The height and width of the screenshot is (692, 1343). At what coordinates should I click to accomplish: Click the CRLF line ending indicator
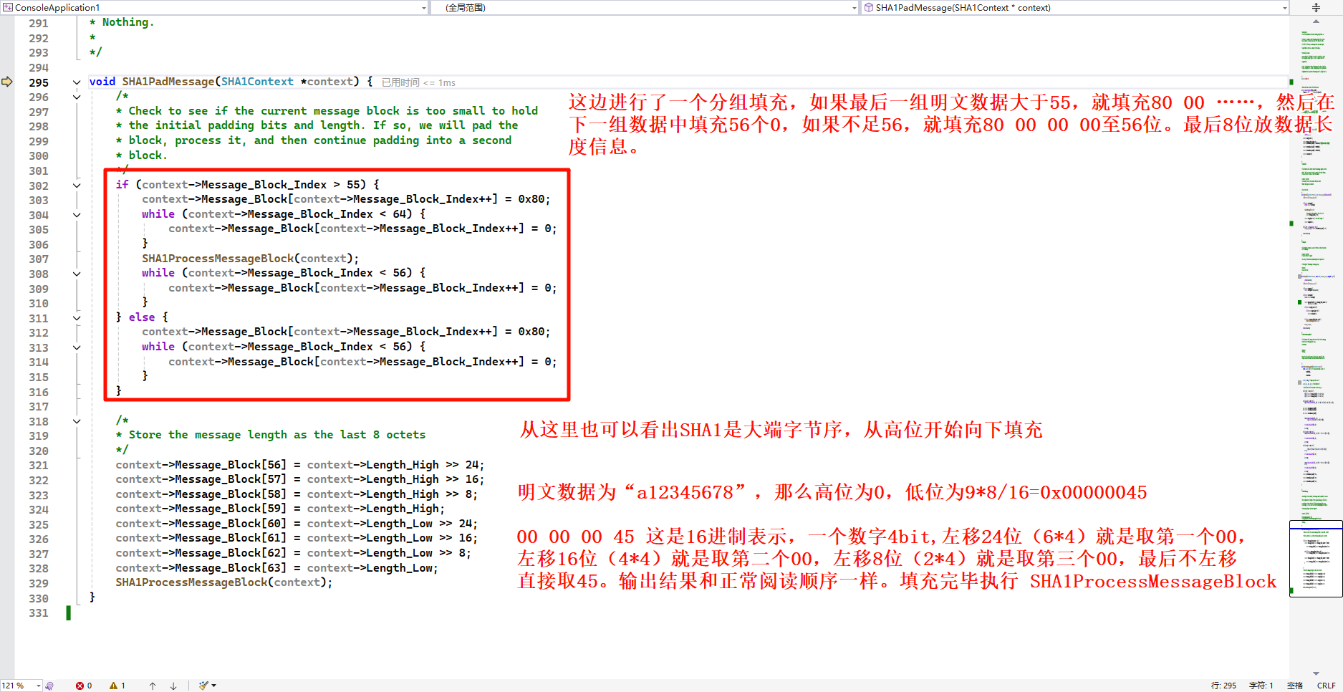[1326, 686]
